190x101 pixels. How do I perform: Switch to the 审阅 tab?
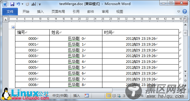coord(105,12)
